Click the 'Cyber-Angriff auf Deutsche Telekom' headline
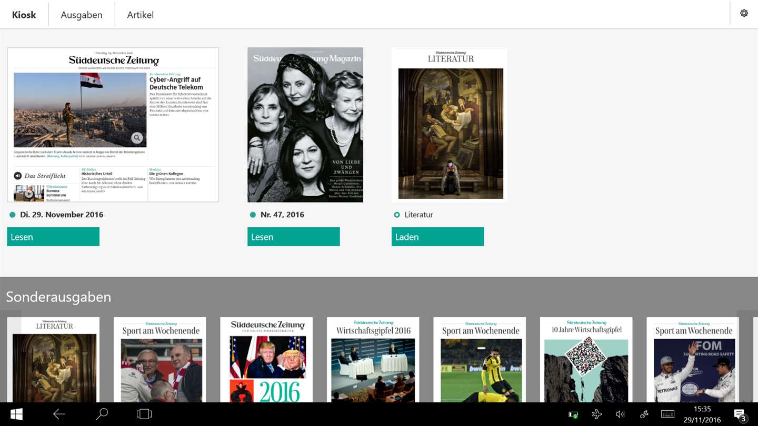This screenshot has height=426, width=758. point(176,83)
